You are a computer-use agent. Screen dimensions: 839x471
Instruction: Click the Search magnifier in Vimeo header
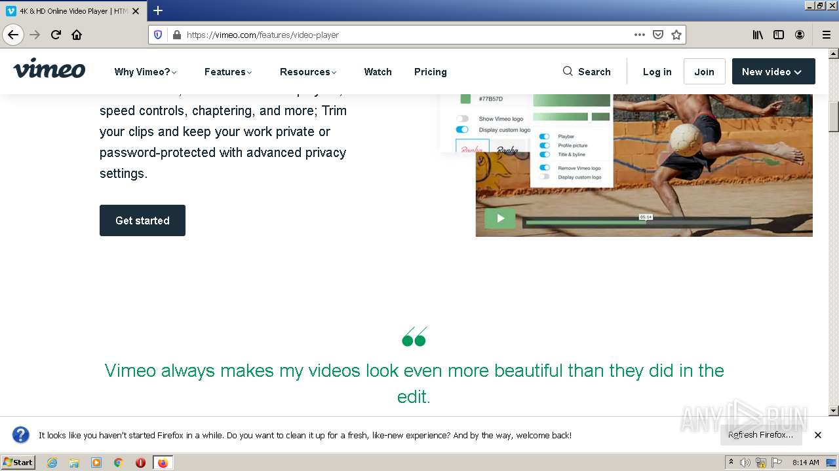click(x=568, y=71)
